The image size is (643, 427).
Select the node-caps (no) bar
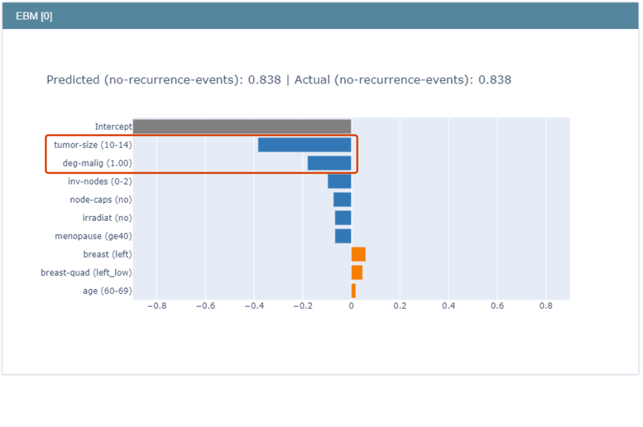[x=342, y=199]
